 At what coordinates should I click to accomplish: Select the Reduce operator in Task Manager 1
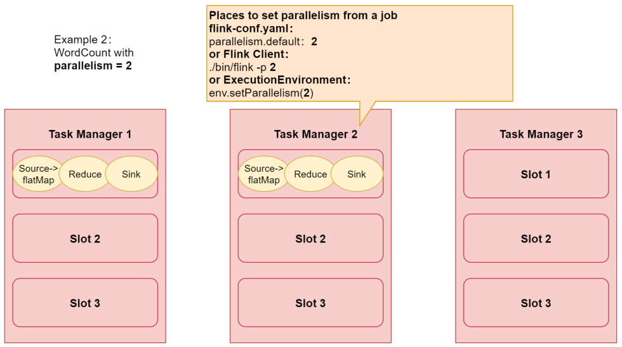pyautogui.click(x=85, y=174)
